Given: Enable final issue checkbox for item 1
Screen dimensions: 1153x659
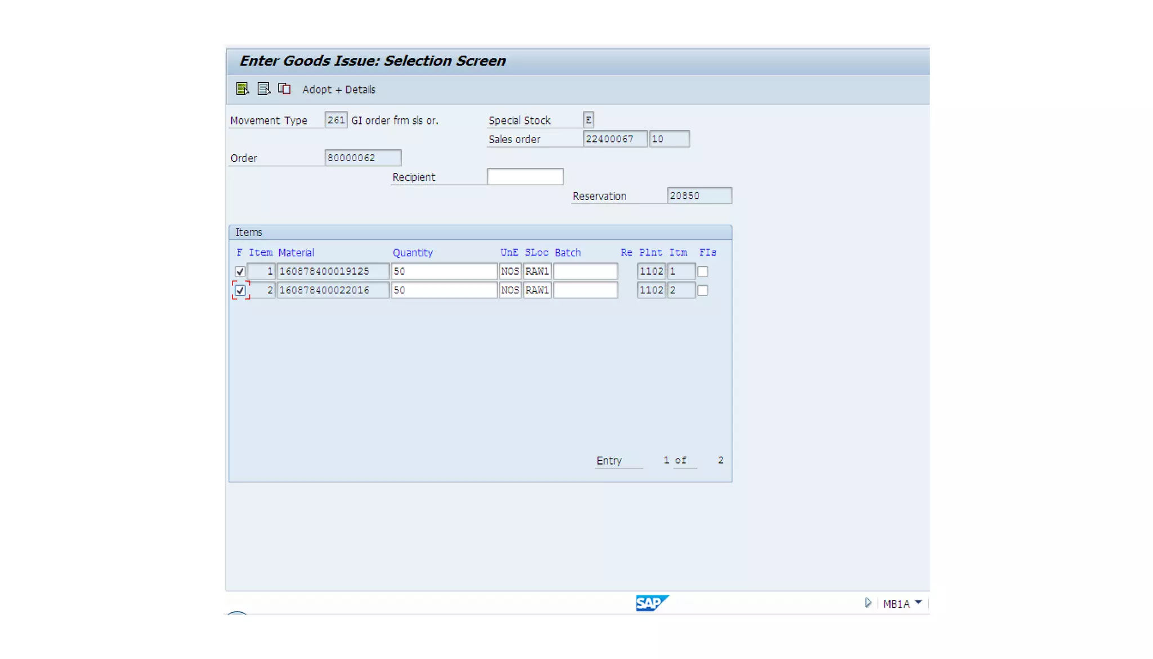Looking at the screenshot, I should coord(703,271).
